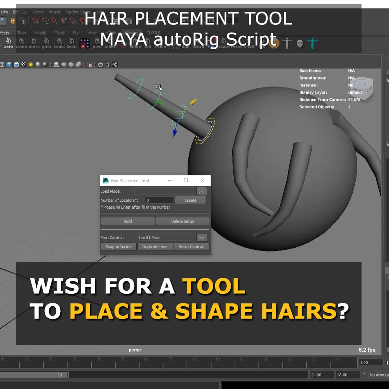Run the locGr shelf script
389x389 pixels.
72,43
